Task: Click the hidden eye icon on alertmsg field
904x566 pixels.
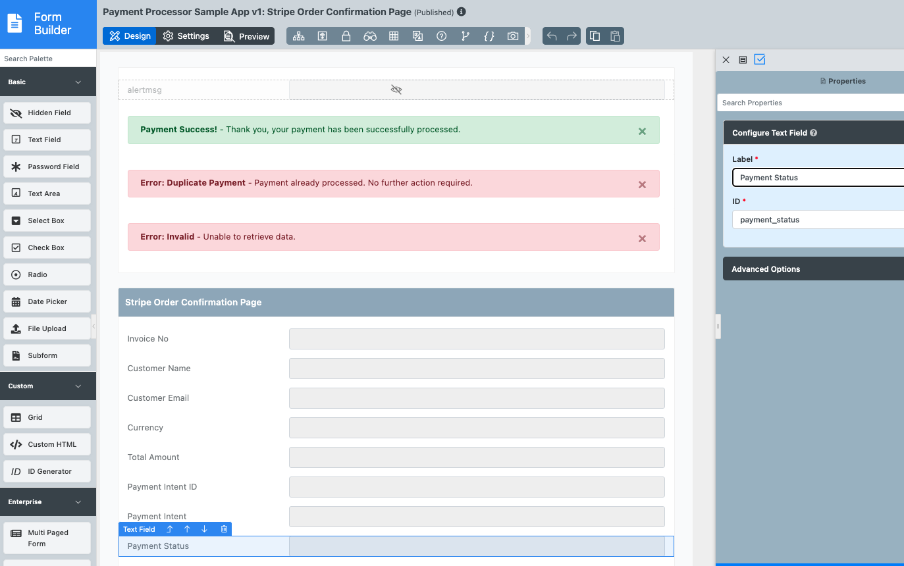Action: 396,90
